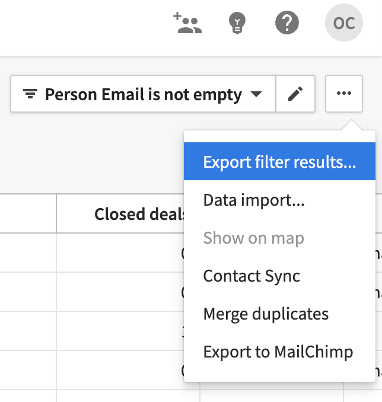This screenshot has height=402, width=382.
Task: Click the filter lines icon beside Person Email
Action: coord(30,94)
